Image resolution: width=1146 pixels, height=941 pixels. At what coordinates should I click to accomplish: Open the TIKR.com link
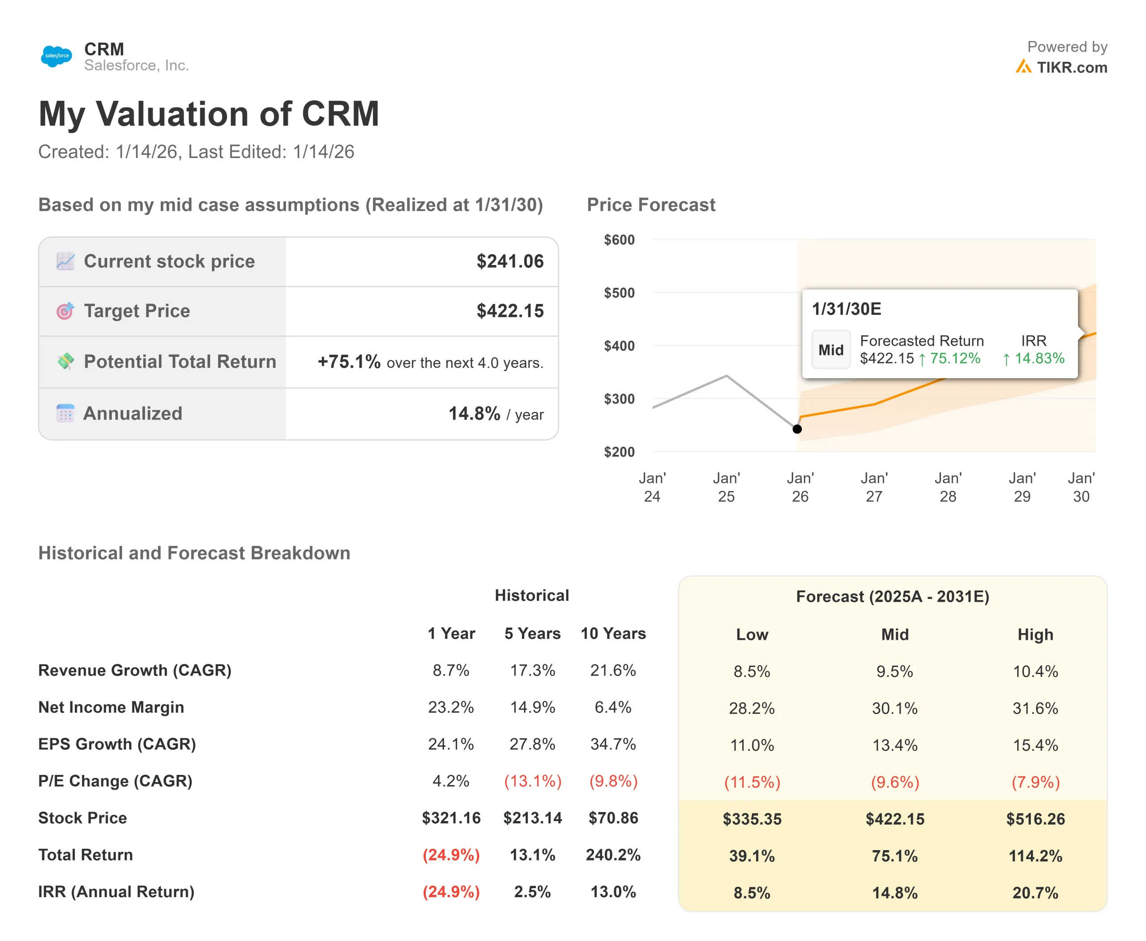coord(1071,67)
